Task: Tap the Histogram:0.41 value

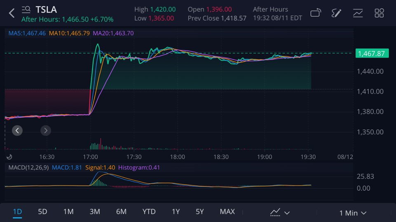Action: [139, 168]
